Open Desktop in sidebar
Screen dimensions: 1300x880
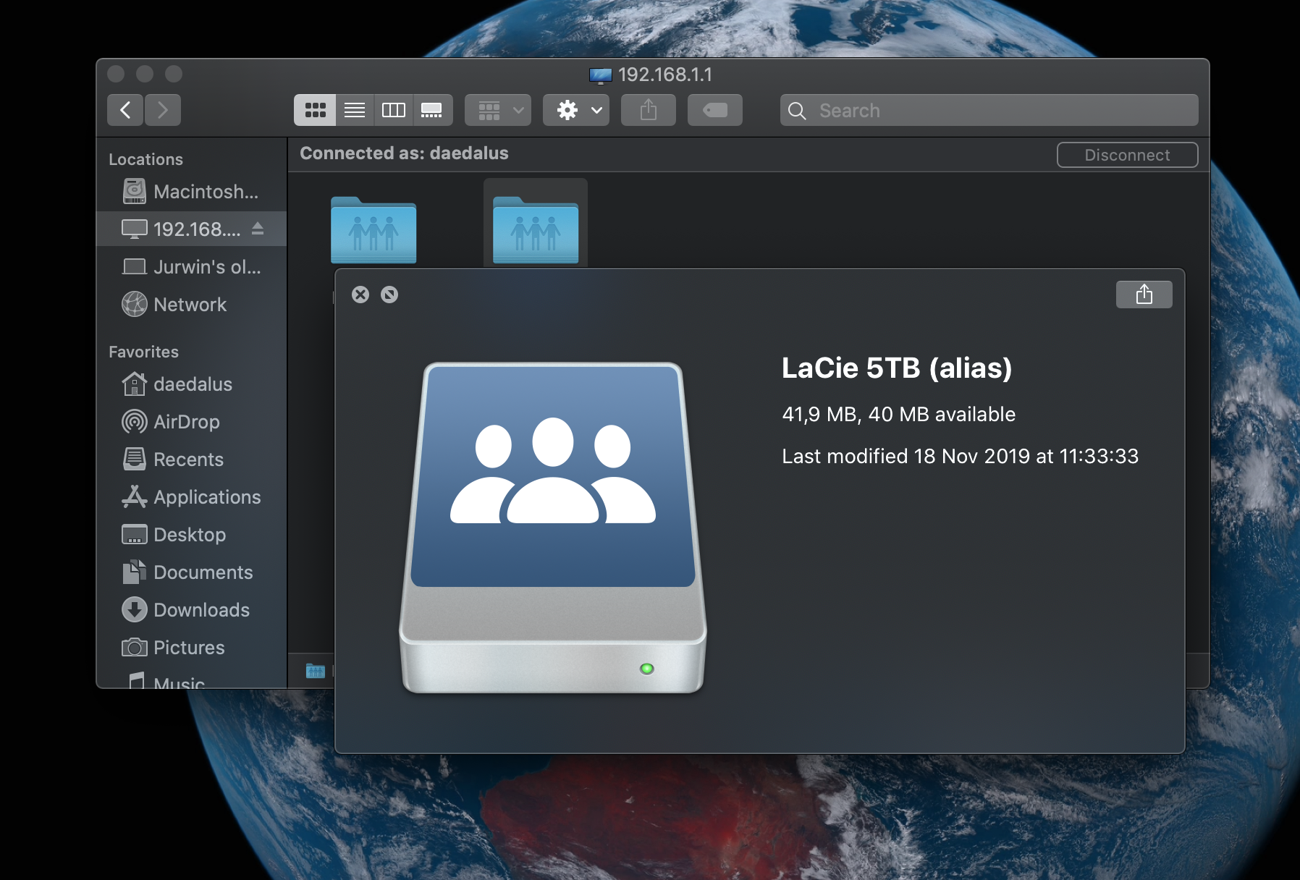point(192,535)
